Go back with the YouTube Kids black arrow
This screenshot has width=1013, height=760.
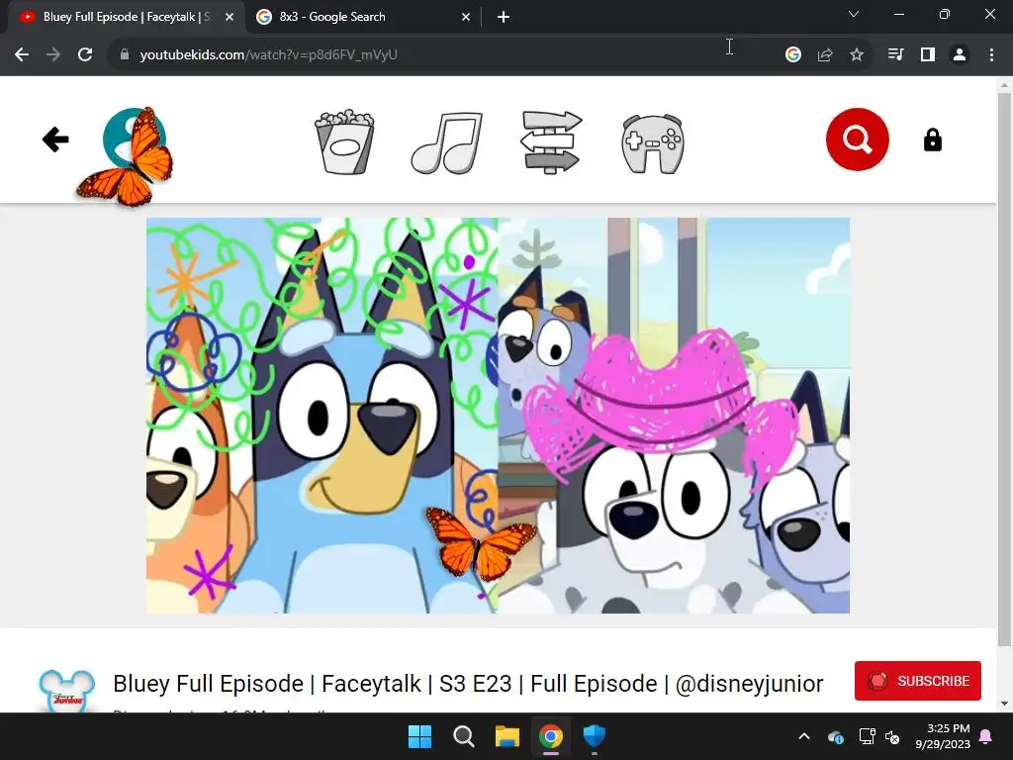55,140
